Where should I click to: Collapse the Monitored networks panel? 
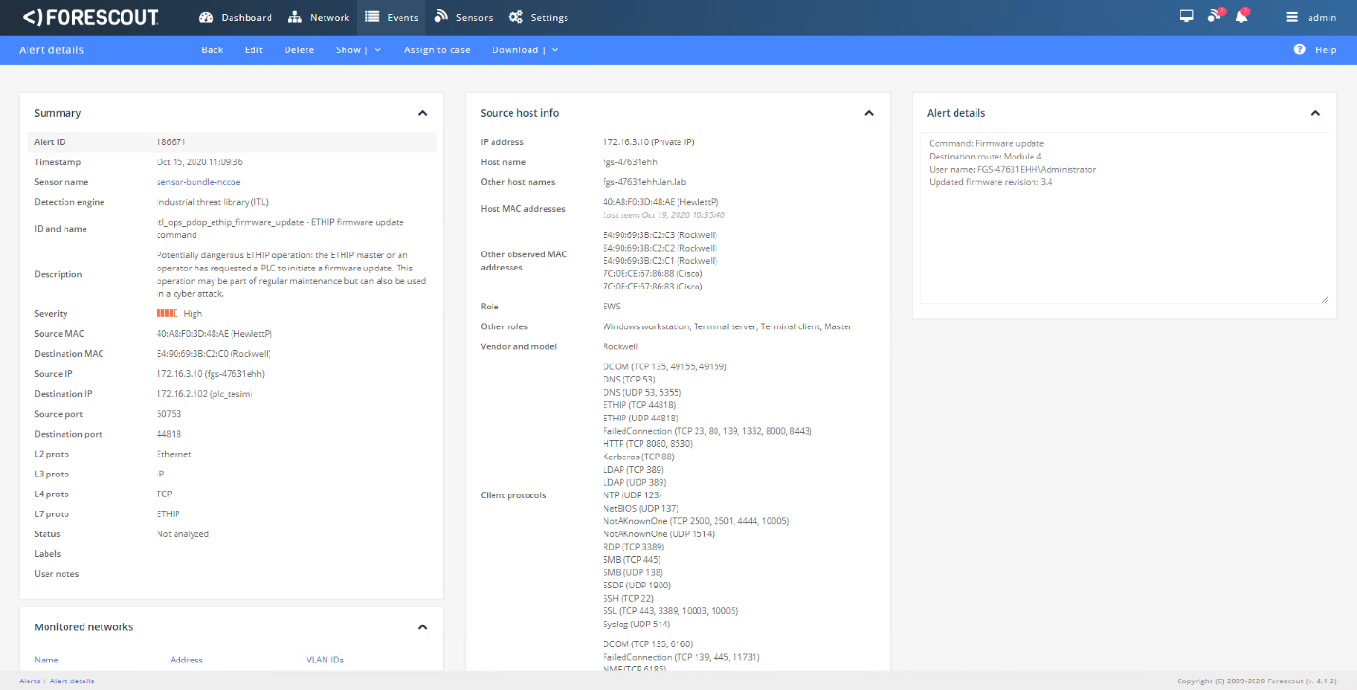423,627
